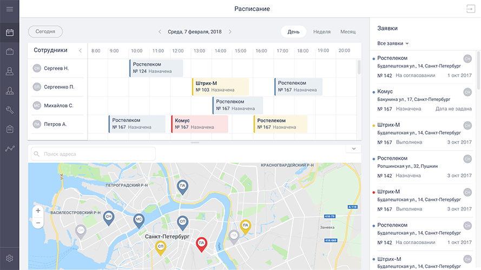
Task: Click the wrench tools icon in the sidebar
Action: tap(10, 110)
